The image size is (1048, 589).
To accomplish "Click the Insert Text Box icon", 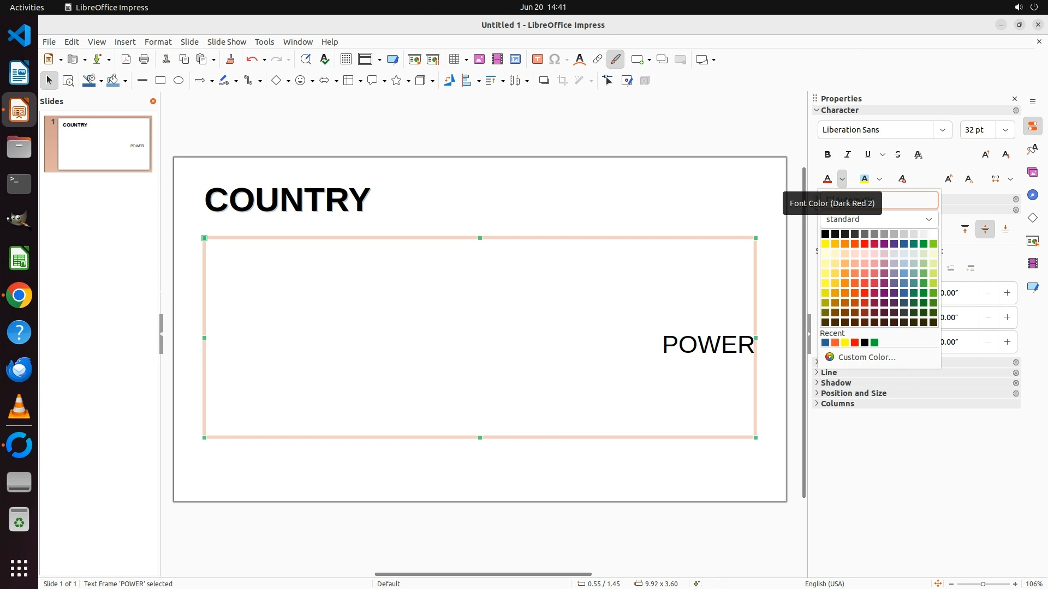I will click(x=537, y=59).
